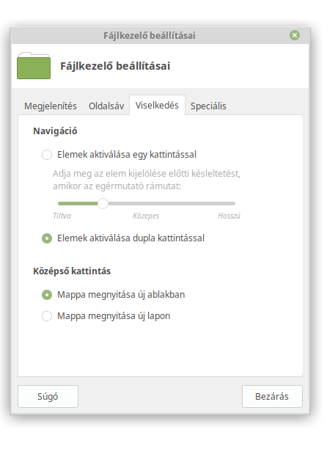Click the Bezárás button
This screenshot has height=465, width=335.
point(272,397)
